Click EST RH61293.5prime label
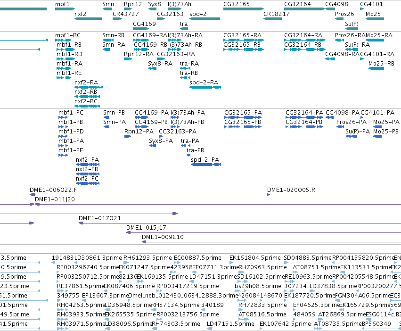This screenshot has width=401, height=331. pyautogui.click(x=147, y=258)
